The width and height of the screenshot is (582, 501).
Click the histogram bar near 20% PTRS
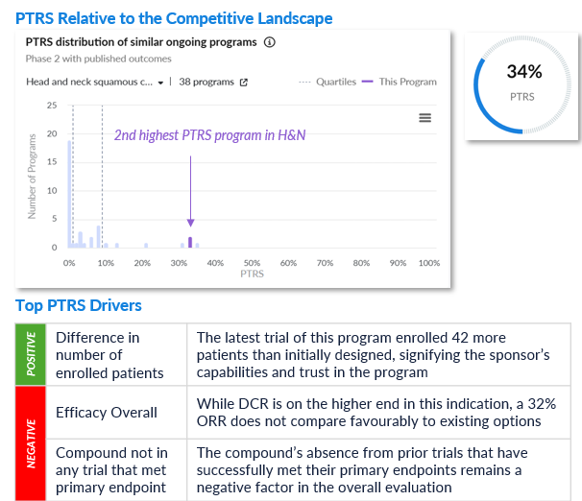(146, 245)
